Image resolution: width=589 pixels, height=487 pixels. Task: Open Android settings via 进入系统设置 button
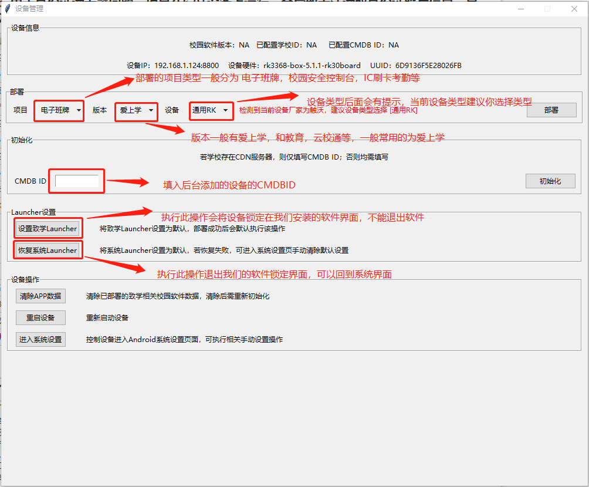coord(40,339)
